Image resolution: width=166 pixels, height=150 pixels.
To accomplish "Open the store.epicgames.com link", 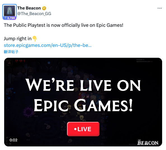I will click(48, 45).
